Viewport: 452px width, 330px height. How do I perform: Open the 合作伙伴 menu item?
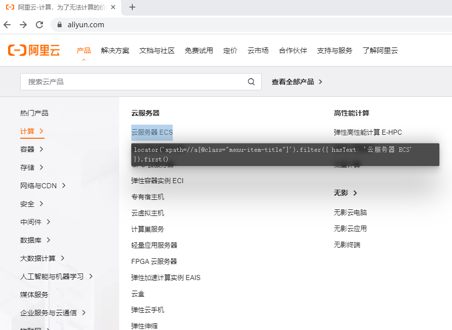tap(293, 50)
